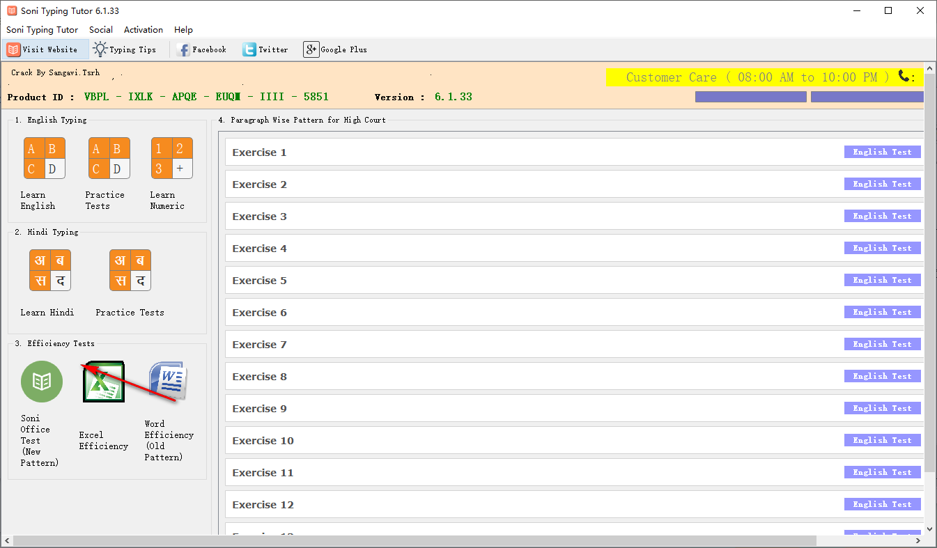Select the Exercise 12 row label
This screenshot has width=937, height=548.
pos(263,505)
